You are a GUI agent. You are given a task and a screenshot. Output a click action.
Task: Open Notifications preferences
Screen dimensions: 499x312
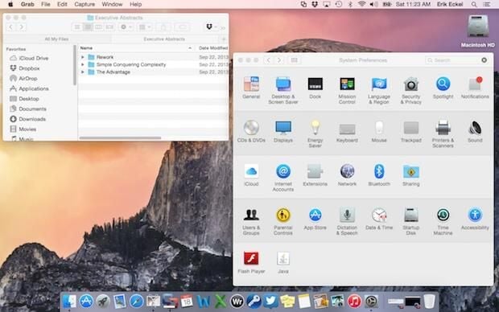point(475,88)
